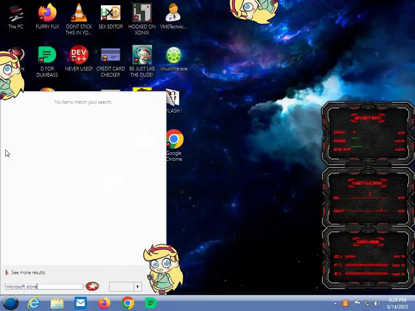415x311 pixels.
Task: Open the Mail taskbar icon
Action: 81,303
